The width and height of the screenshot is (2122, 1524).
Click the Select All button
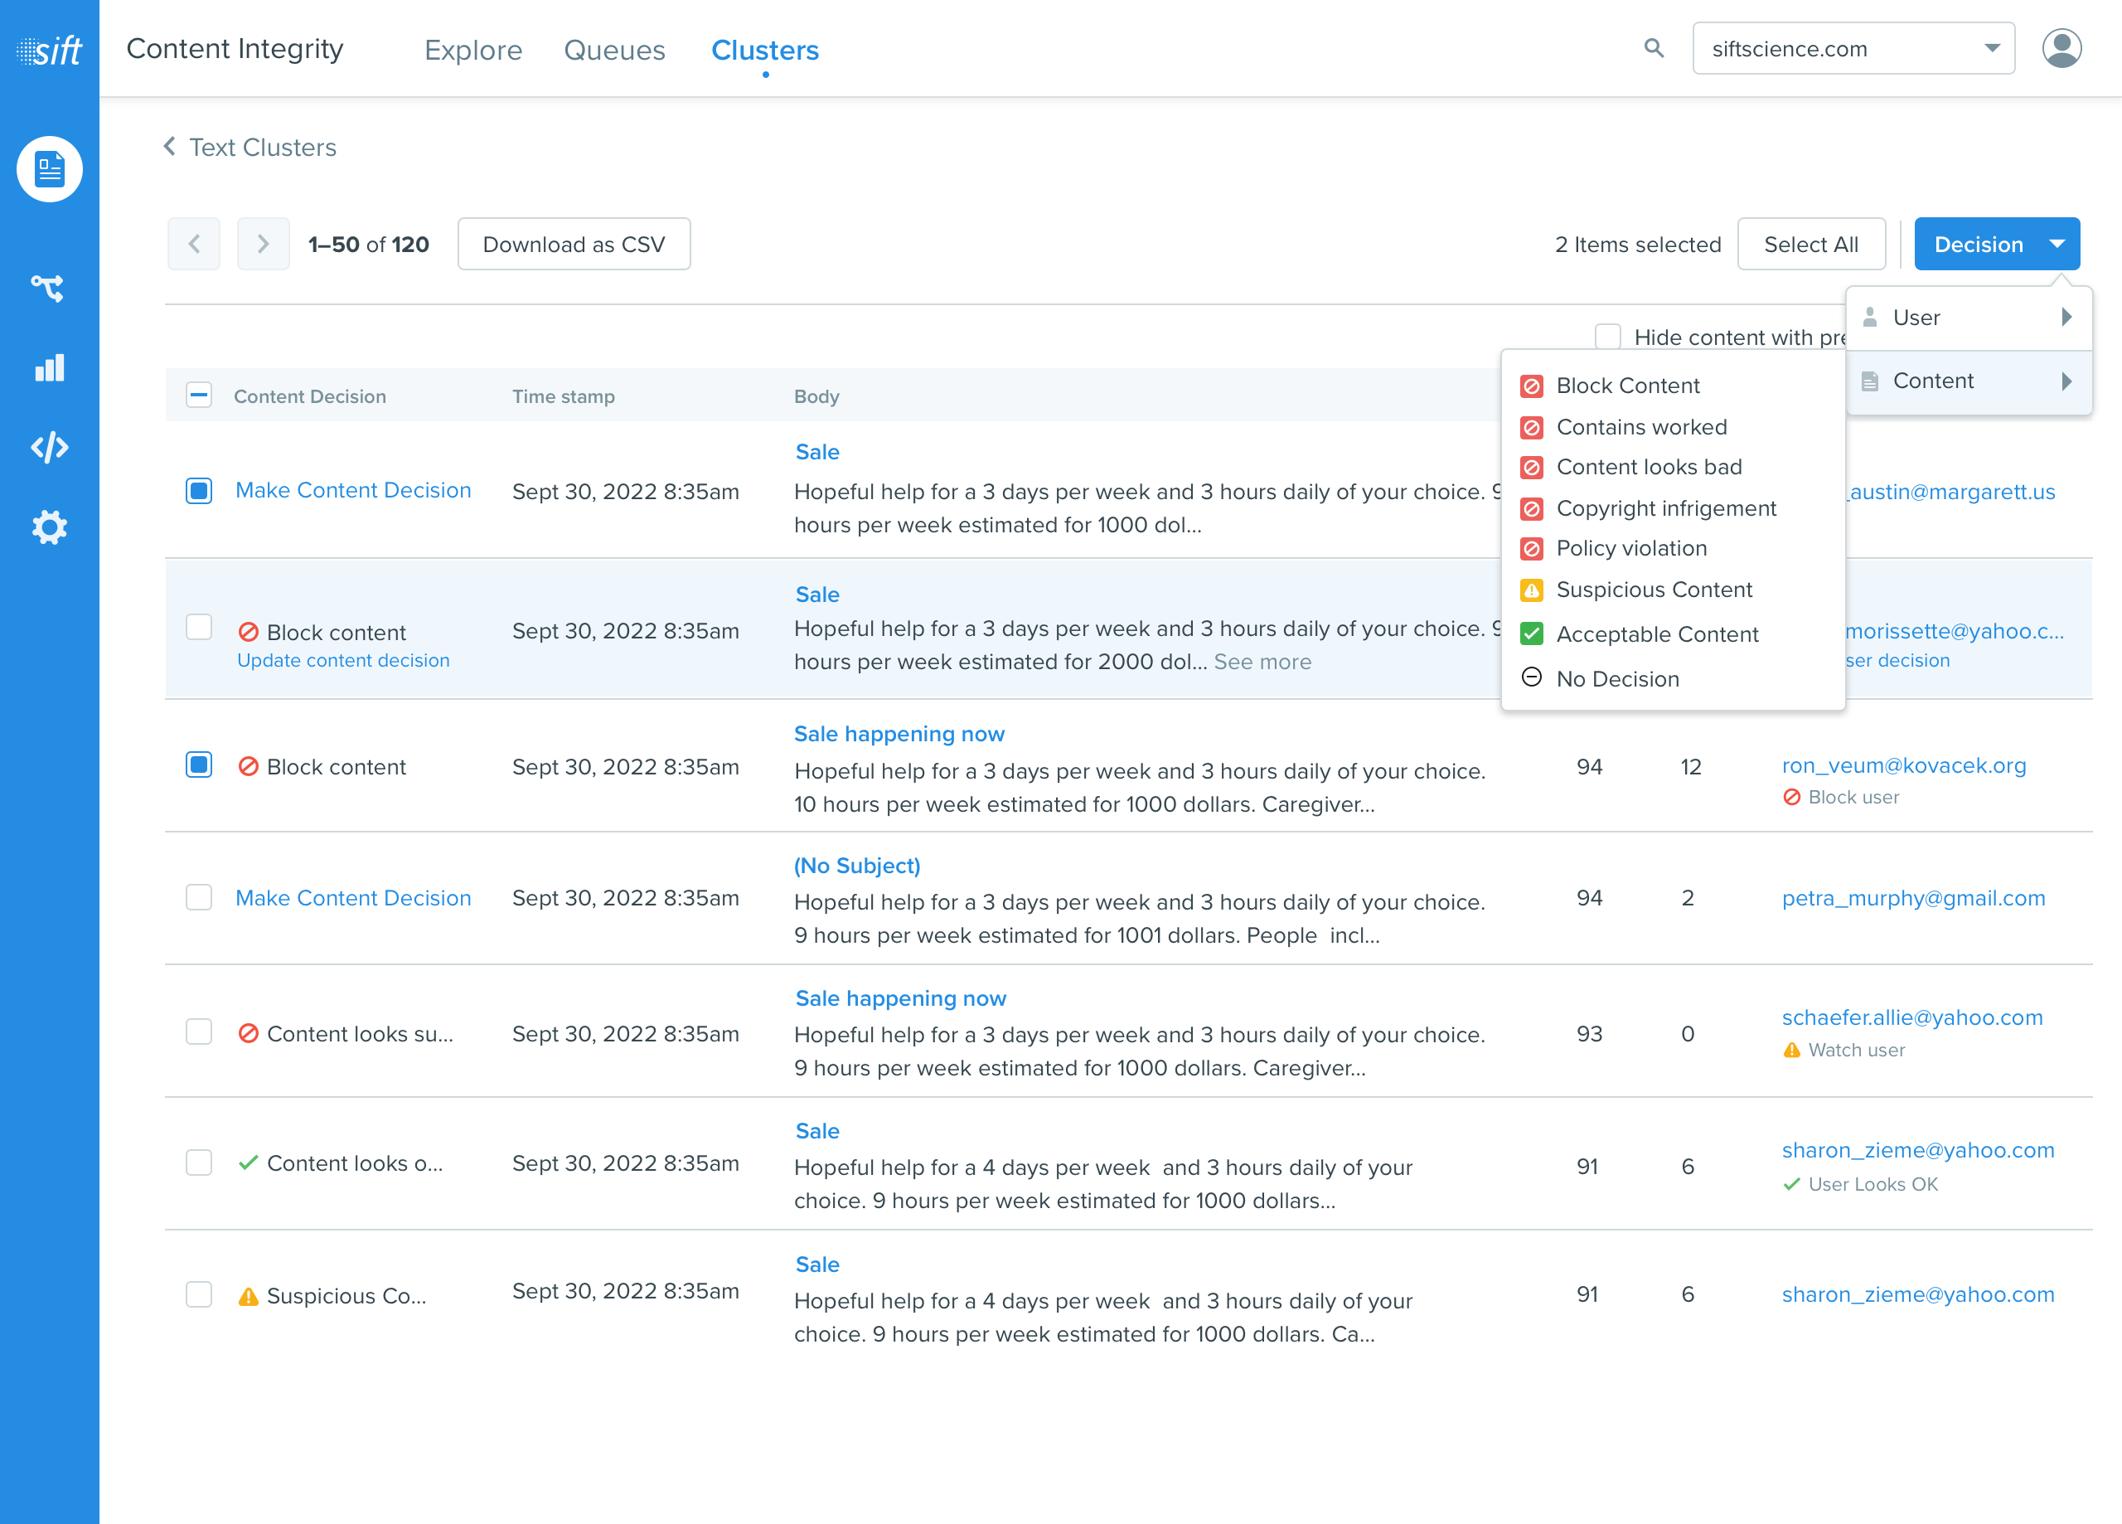point(1810,245)
